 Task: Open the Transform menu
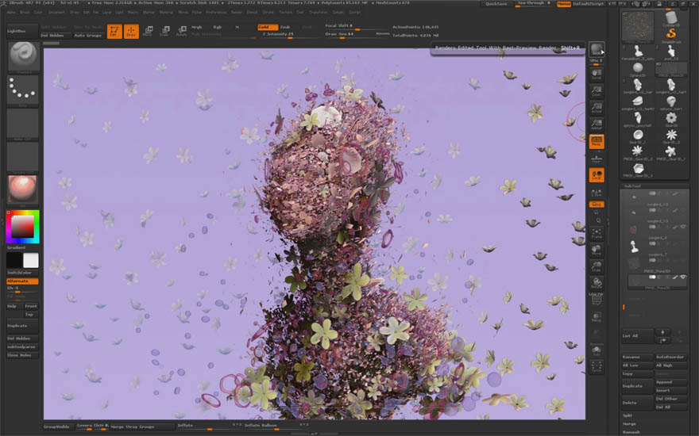(x=319, y=13)
